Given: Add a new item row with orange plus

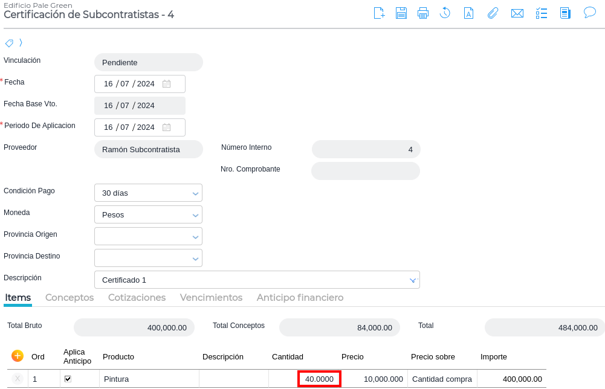Looking at the screenshot, I should tap(18, 356).
